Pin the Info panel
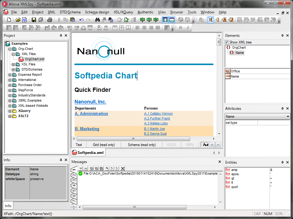The width and height of the screenshot is (293, 219). [x=61, y=160]
